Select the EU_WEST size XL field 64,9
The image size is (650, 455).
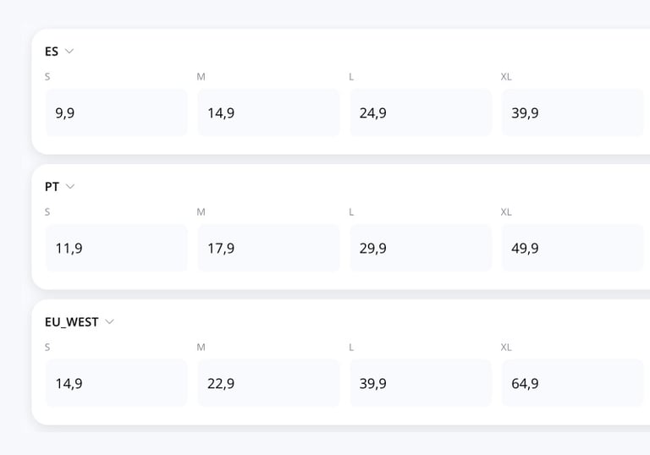(x=573, y=383)
